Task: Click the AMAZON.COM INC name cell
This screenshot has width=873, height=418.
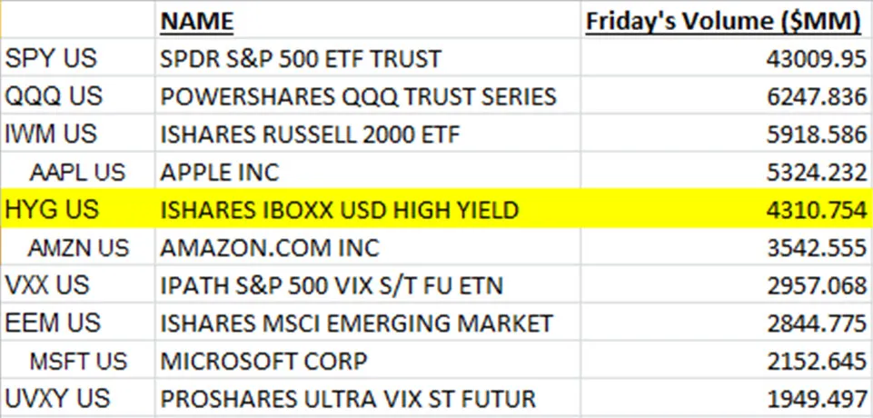Action: click(270, 247)
